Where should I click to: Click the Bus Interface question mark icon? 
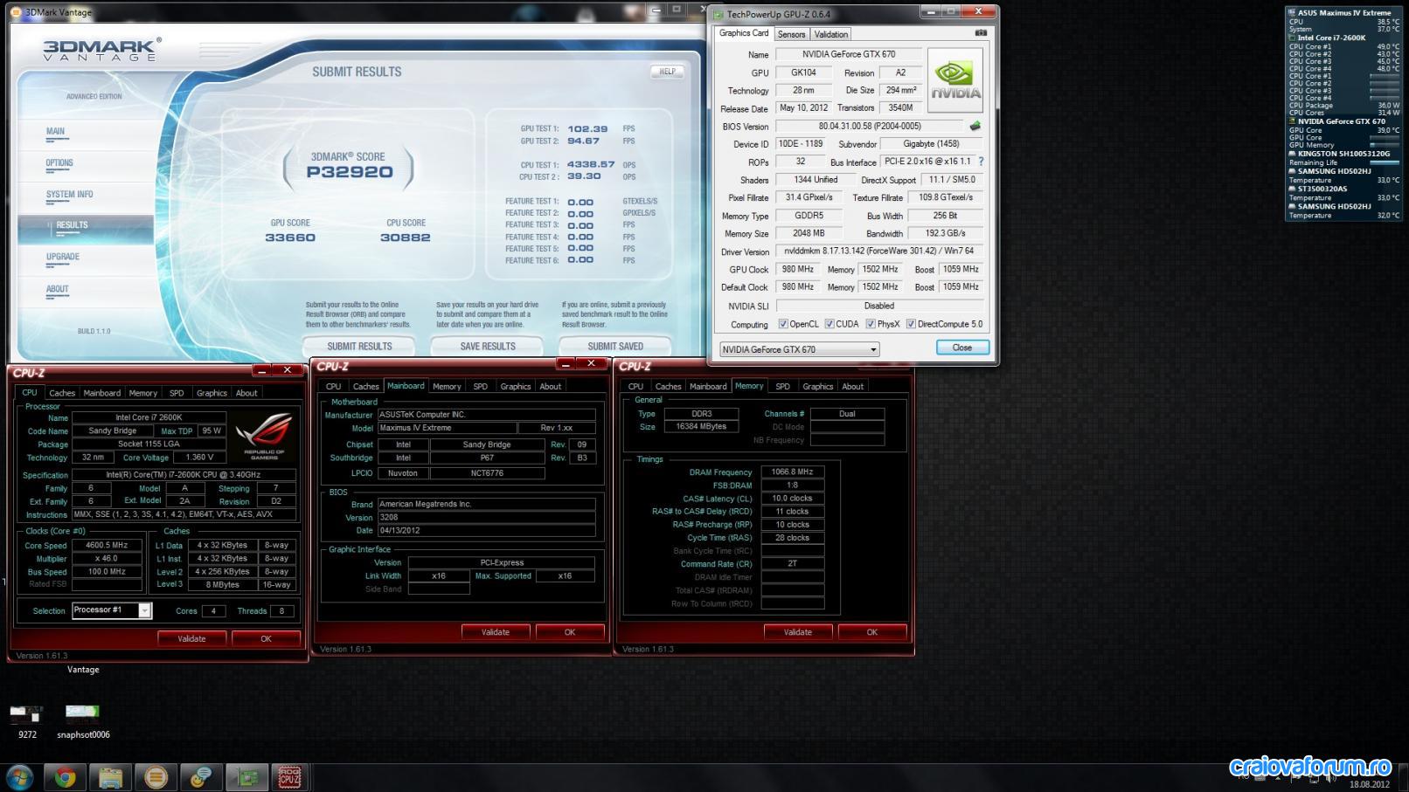coord(981,162)
